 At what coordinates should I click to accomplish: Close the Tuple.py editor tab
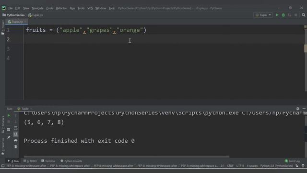click(25, 22)
